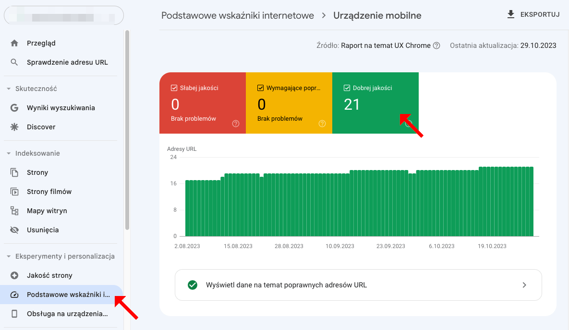Screen dimensions: 569x330
Task: Select the Przegląd home icon
Action: (14, 43)
